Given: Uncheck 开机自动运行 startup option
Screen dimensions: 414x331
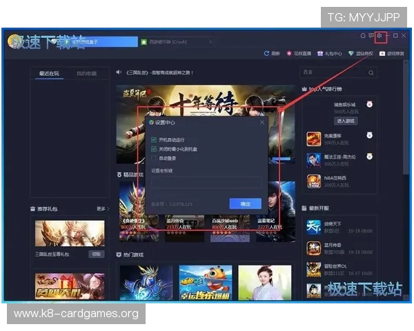Looking at the screenshot, I should 154,139.
